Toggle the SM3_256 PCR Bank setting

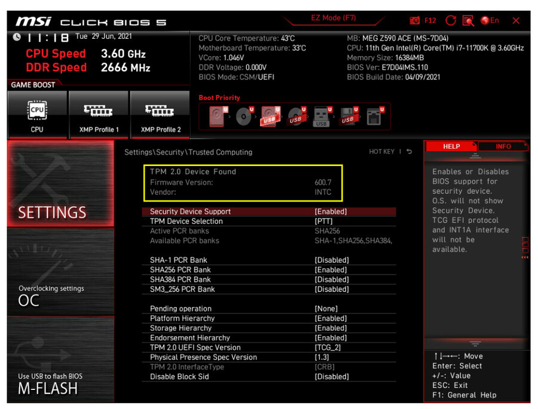[x=268, y=289]
